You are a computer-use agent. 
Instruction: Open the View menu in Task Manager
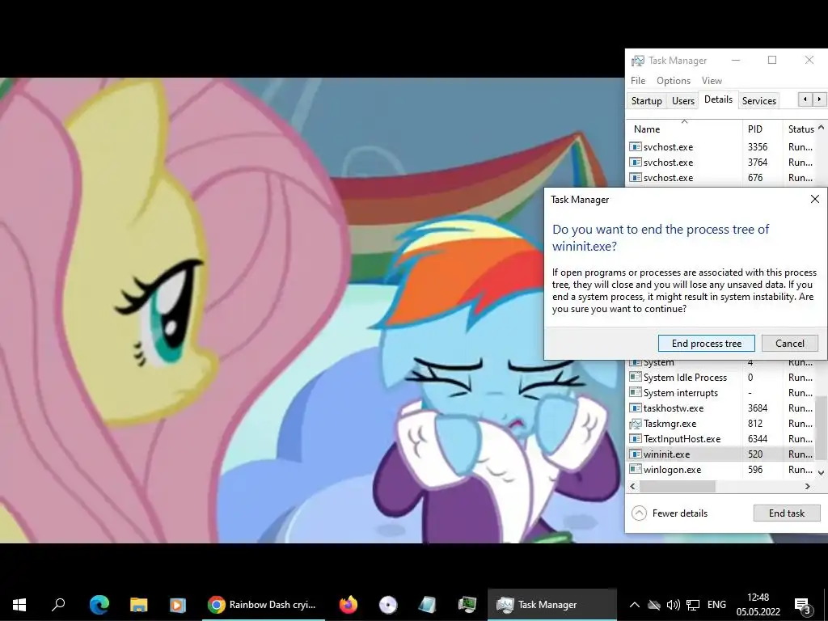coord(712,80)
